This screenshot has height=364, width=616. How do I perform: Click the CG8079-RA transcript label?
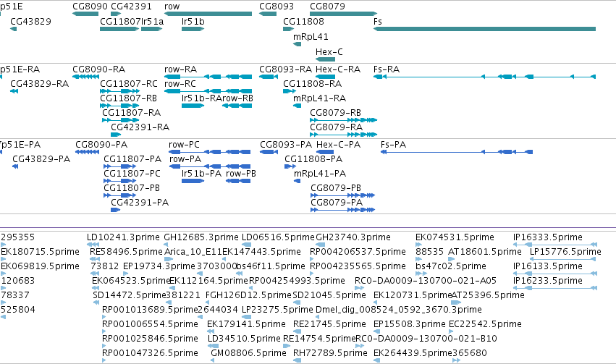click(x=337, y=127)
